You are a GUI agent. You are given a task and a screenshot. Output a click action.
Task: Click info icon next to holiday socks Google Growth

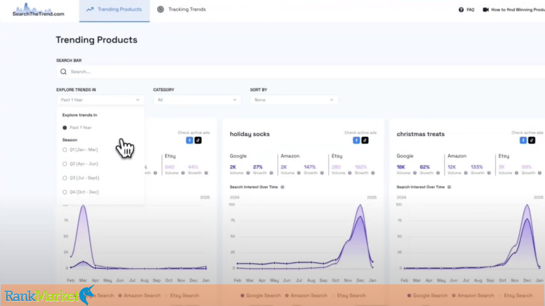271,173
